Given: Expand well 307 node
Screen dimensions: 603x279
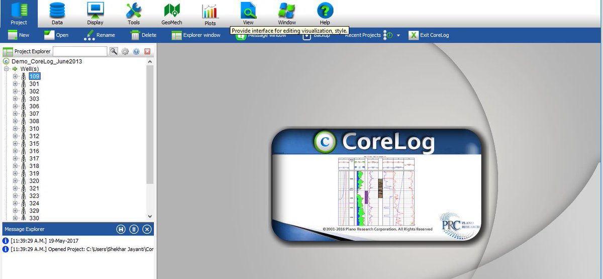Looking at the screenshot, I should (x=15, y=114).
